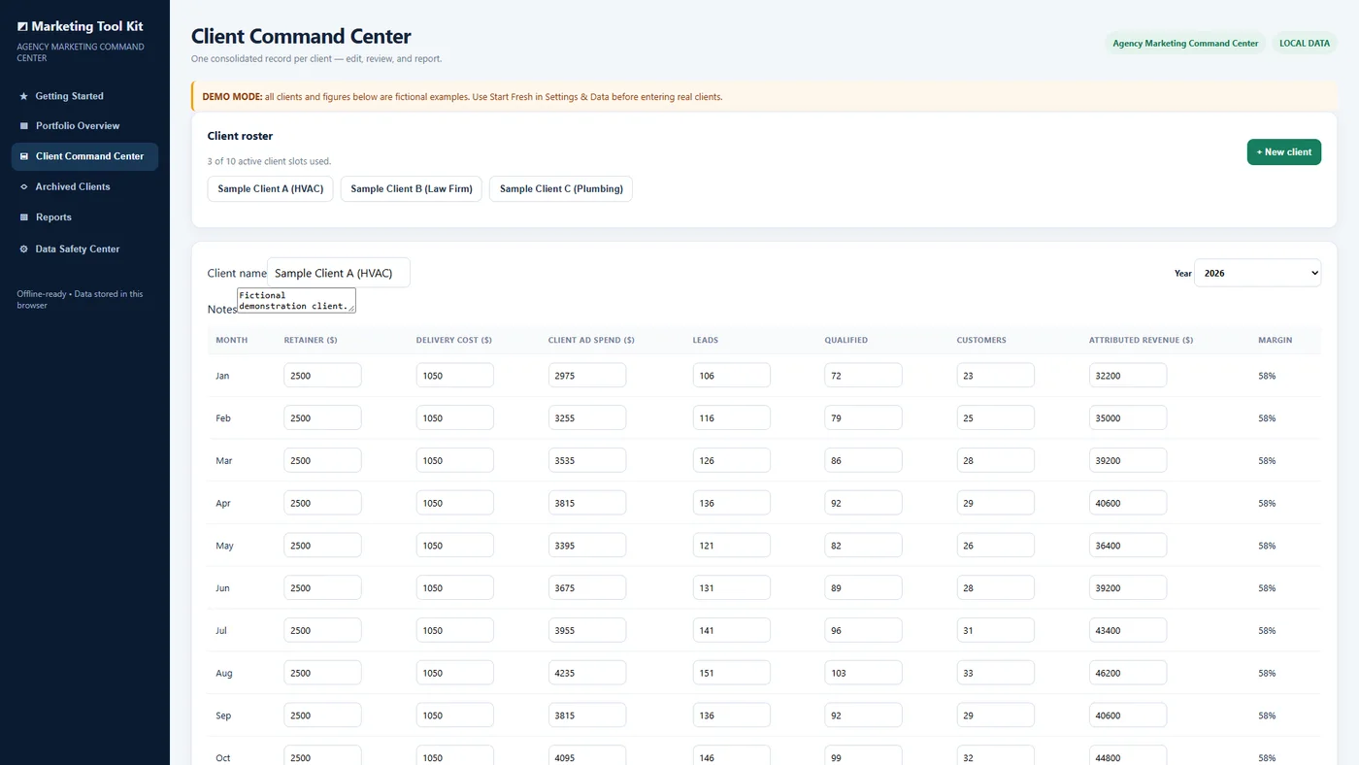Click the DEMO MODE notice text
The image size is (1359, 765).
click(x=462, y=97)
